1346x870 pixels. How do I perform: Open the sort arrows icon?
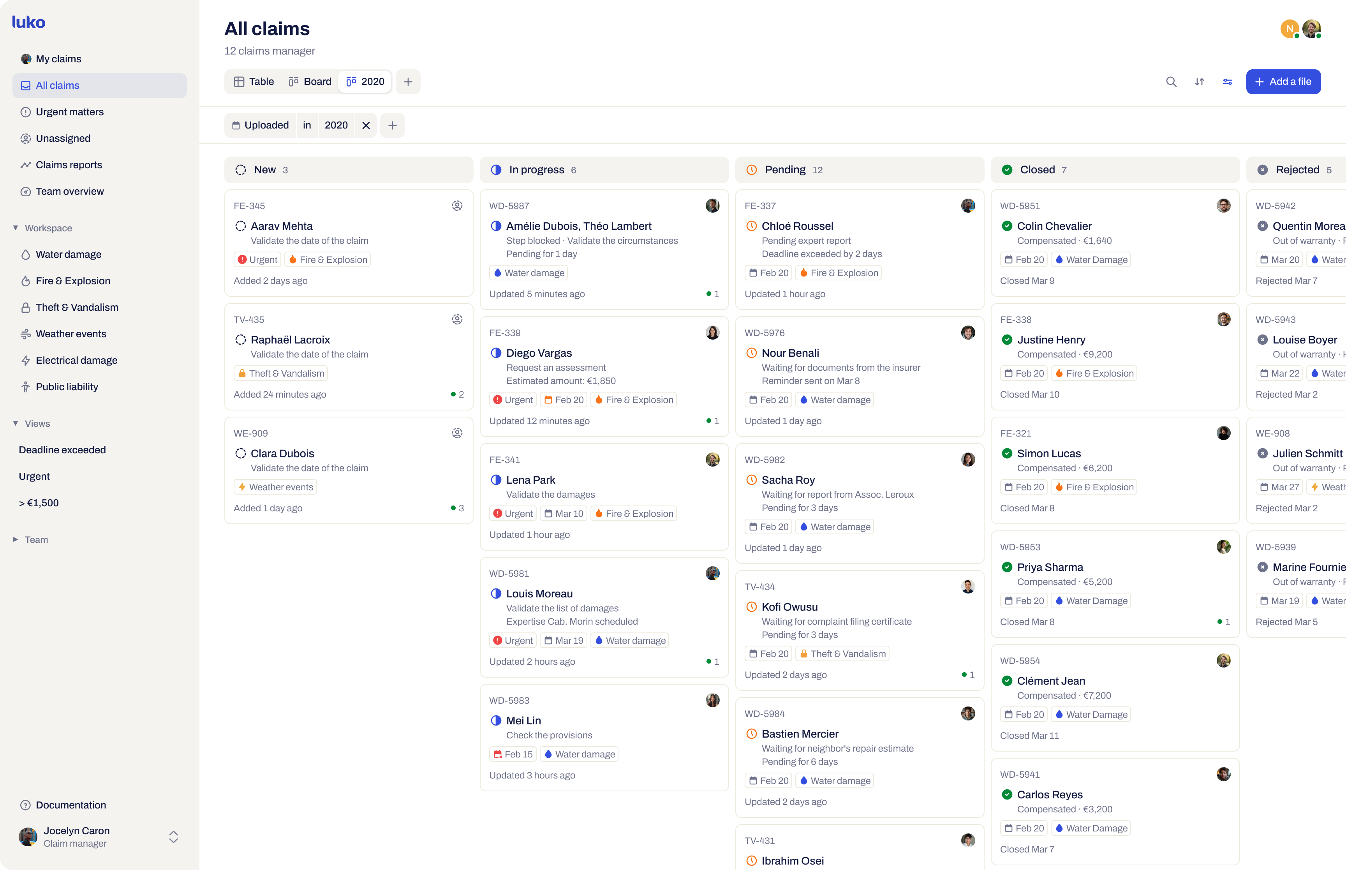pos(1199,82)
